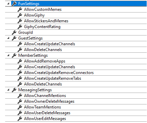
Task: Collapse the FunSettings node
Action: click(x=8, y=4)
